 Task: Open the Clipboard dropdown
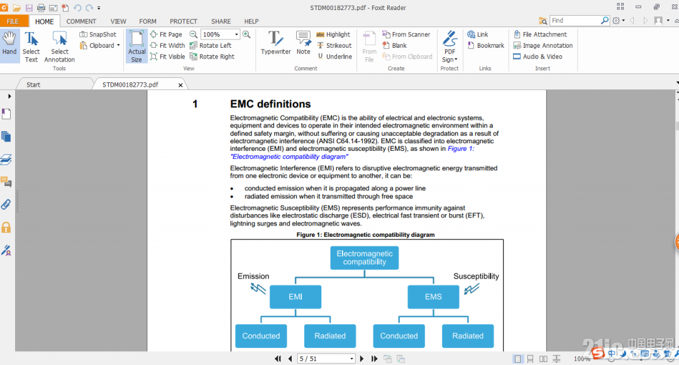coord(118,45)
